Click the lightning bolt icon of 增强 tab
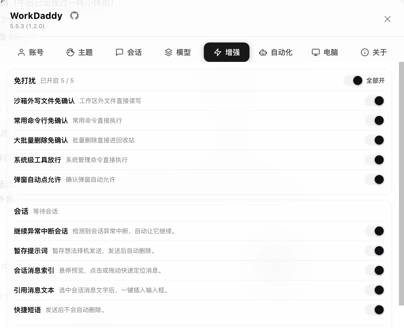 tap(218, 52)
